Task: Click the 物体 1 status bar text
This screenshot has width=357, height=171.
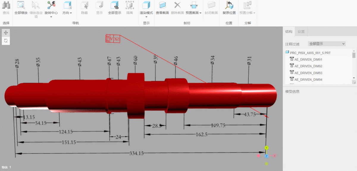Action: point(6,167)
